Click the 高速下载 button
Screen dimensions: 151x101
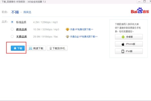coord(36,48)
